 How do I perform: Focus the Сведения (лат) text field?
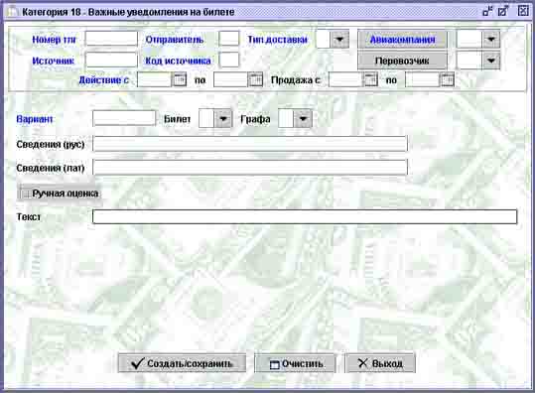(x=250, y=167)
